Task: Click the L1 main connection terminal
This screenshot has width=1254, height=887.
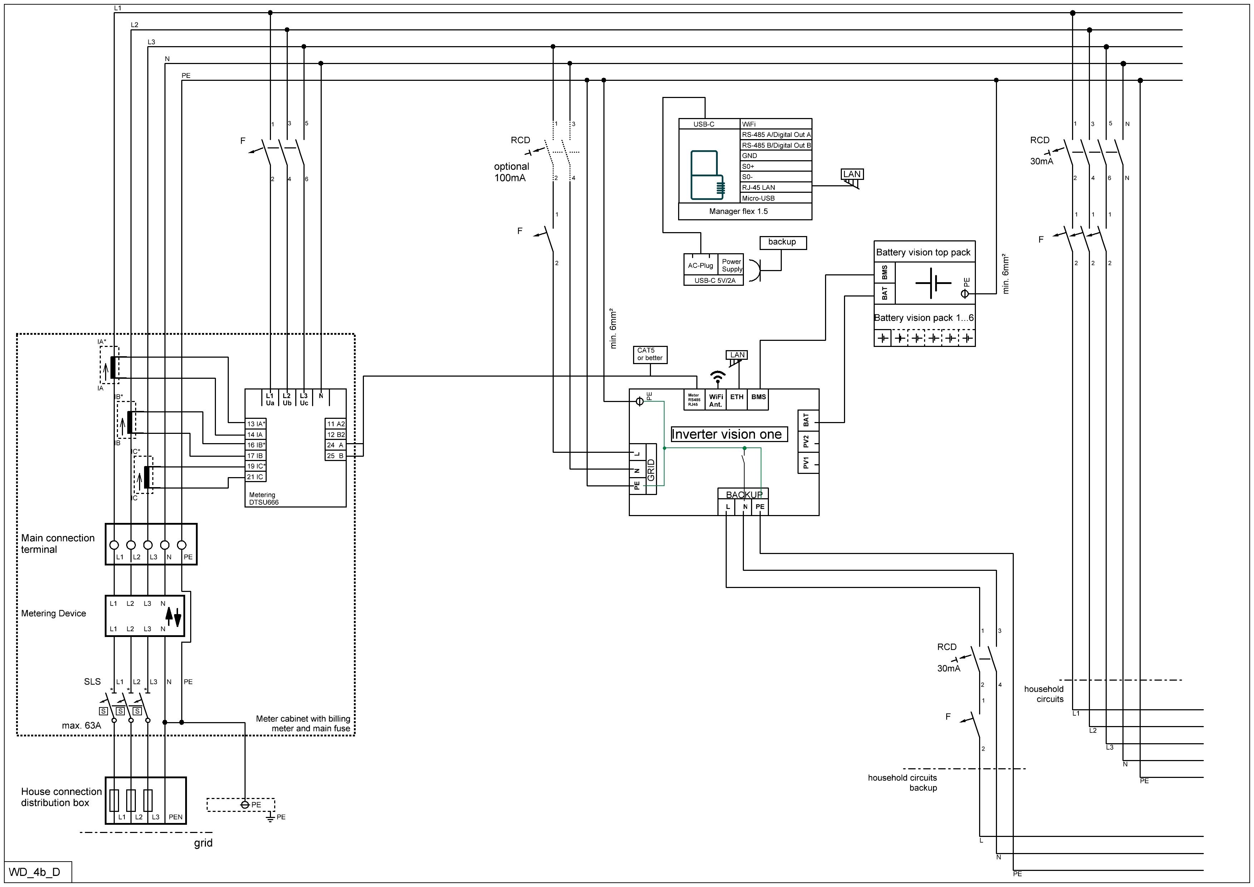Action: coord(114,545)
